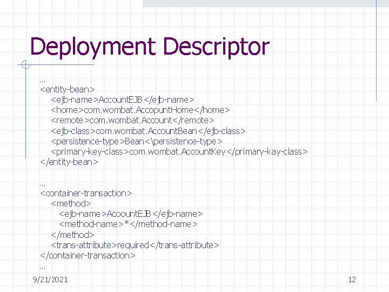Click the slide number 12
The width and height of the screenshot is (389, 292).
tap(352, 280)
